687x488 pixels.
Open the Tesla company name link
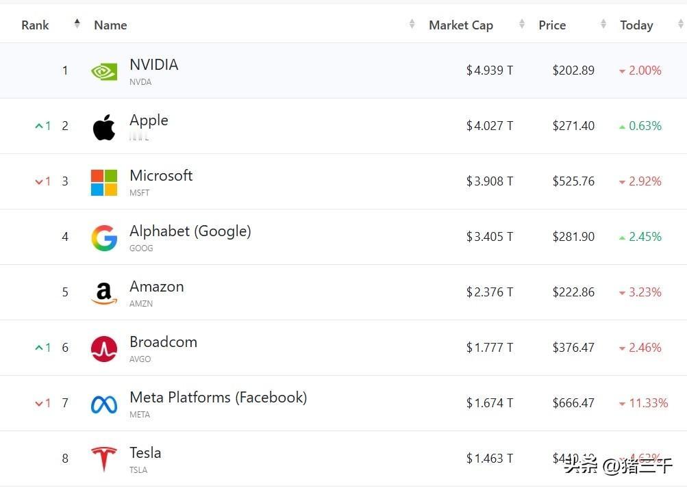point(145,453)
